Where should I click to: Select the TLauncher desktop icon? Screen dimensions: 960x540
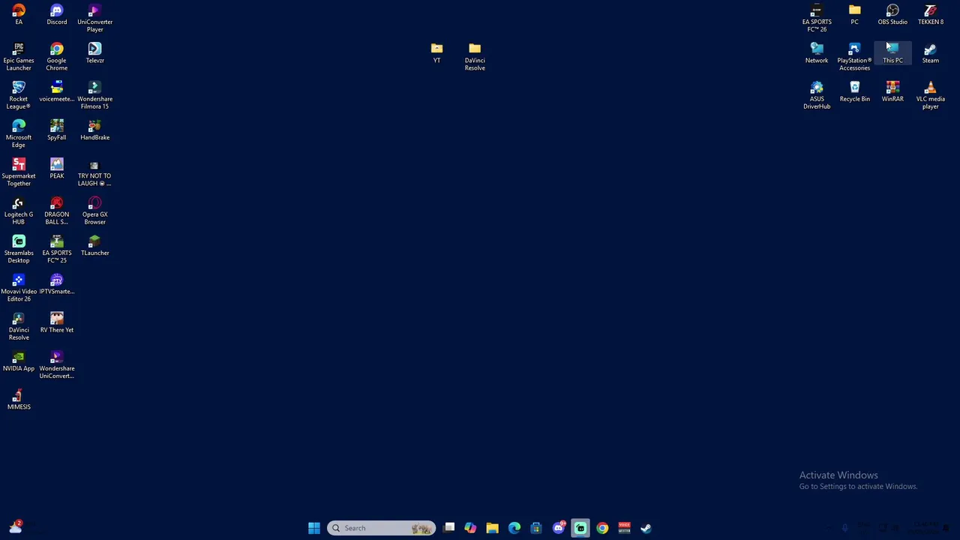(x=94, y=245)
